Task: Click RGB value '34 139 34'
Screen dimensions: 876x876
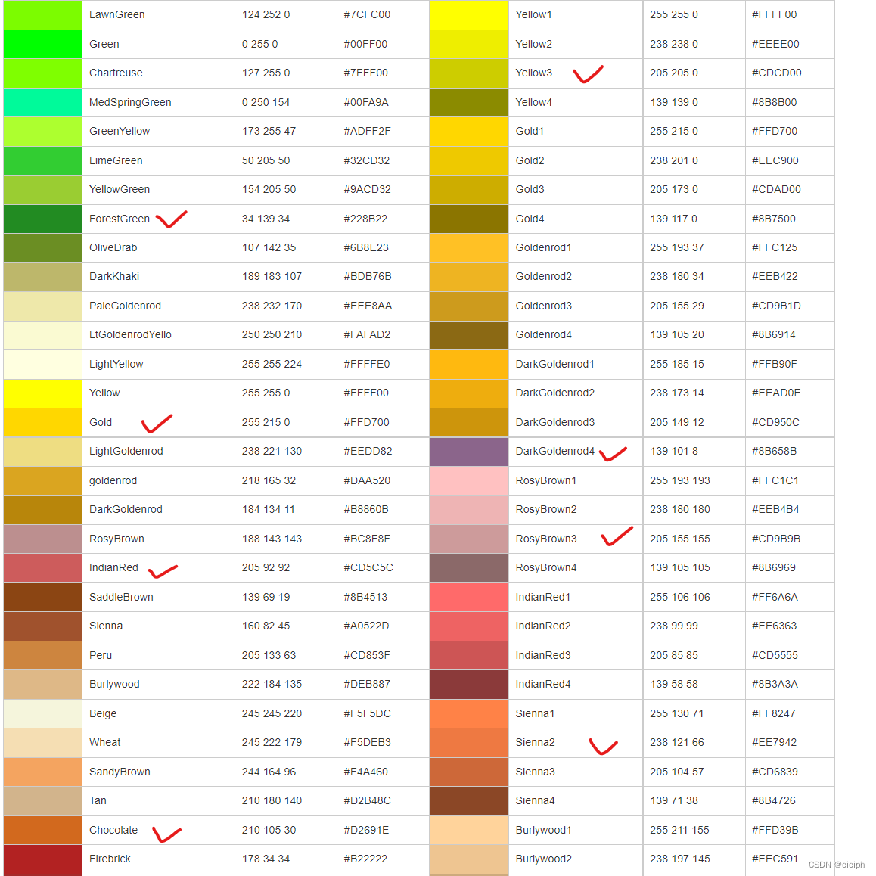Action: (x=266, y=219)
